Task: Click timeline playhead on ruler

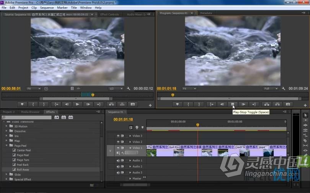Action: 197,125
